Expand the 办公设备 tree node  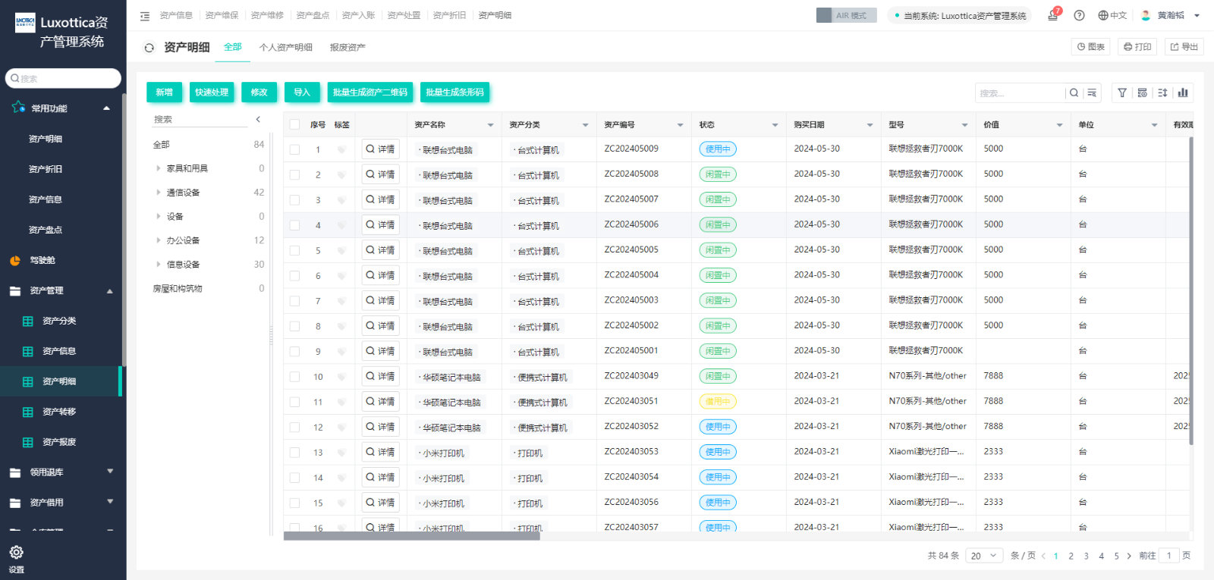pyautogui.click(x=158, y=240)
